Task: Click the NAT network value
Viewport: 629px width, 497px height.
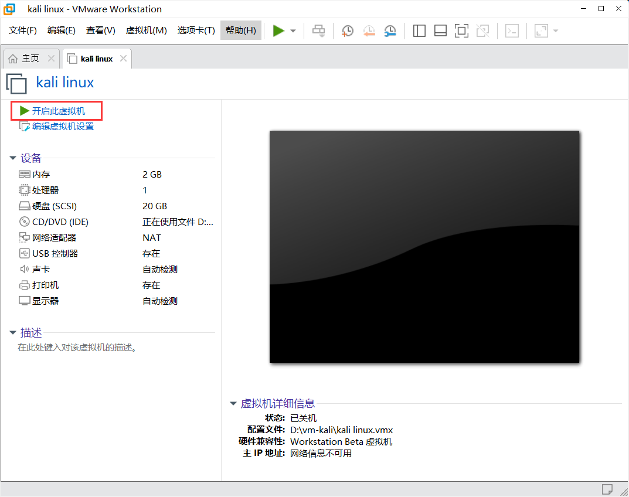Action: (152, 238)
